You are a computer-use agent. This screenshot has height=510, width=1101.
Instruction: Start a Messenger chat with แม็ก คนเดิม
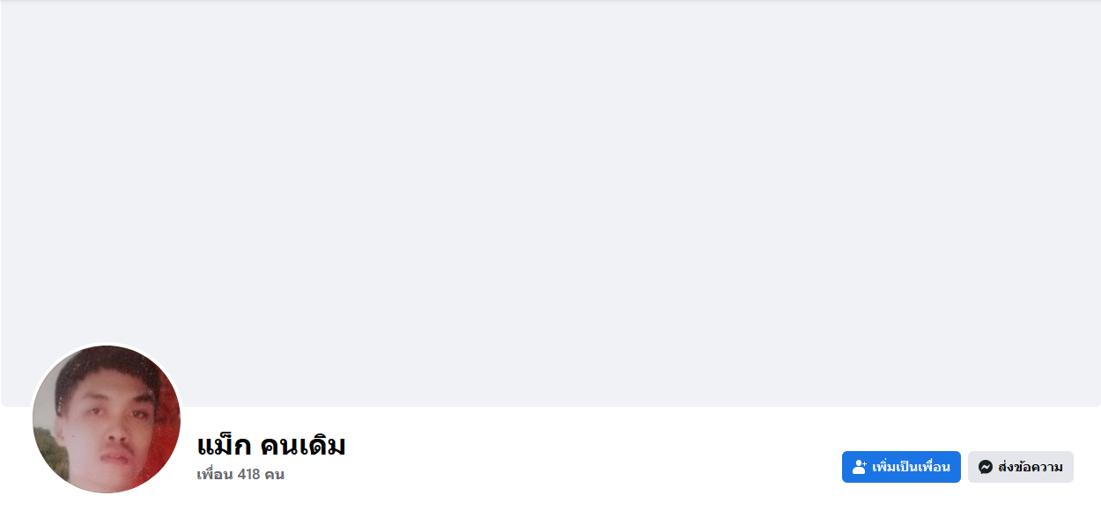coord(1021,467)
